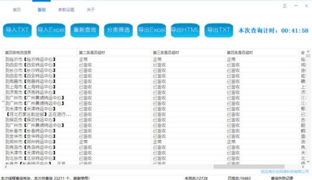This screenshot has width=312, height=180.
Task: Start 重新查询 re-query
Action: pos(85,30)
